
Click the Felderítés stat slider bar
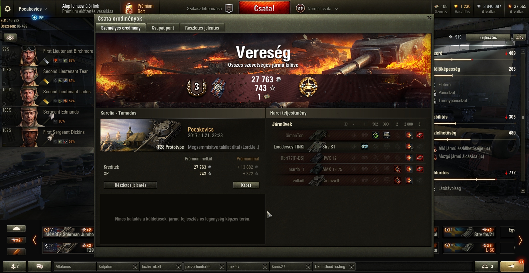(475, 179)
